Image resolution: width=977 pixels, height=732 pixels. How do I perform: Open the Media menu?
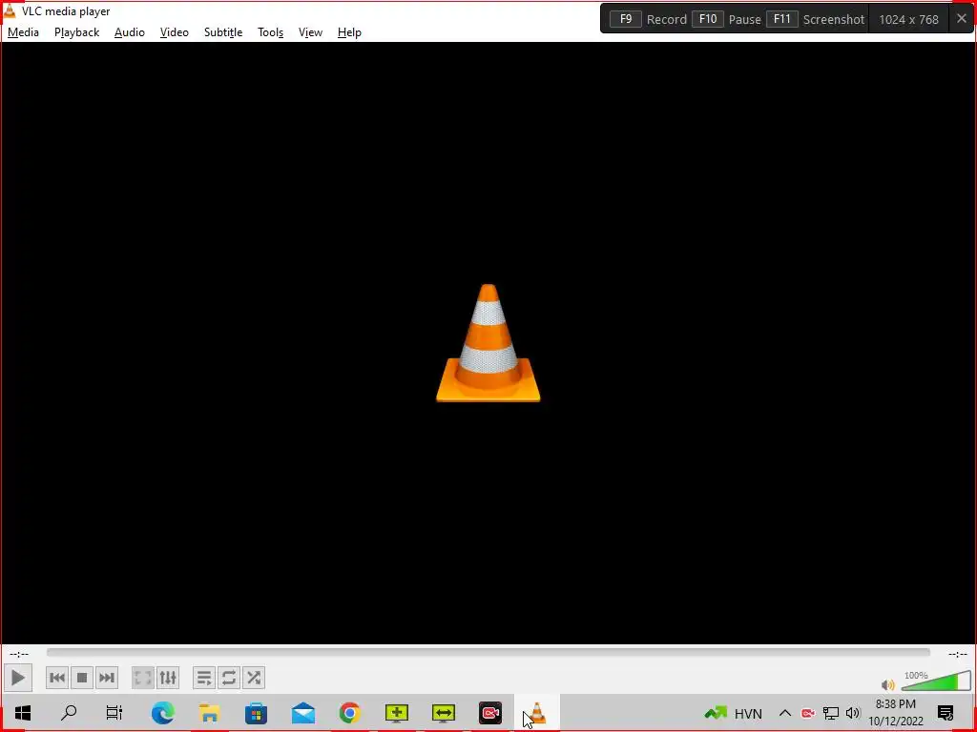(23, 32)
